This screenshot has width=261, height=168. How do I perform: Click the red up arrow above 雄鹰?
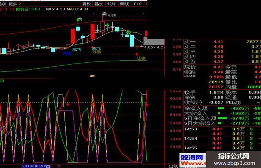click(137, 54)
